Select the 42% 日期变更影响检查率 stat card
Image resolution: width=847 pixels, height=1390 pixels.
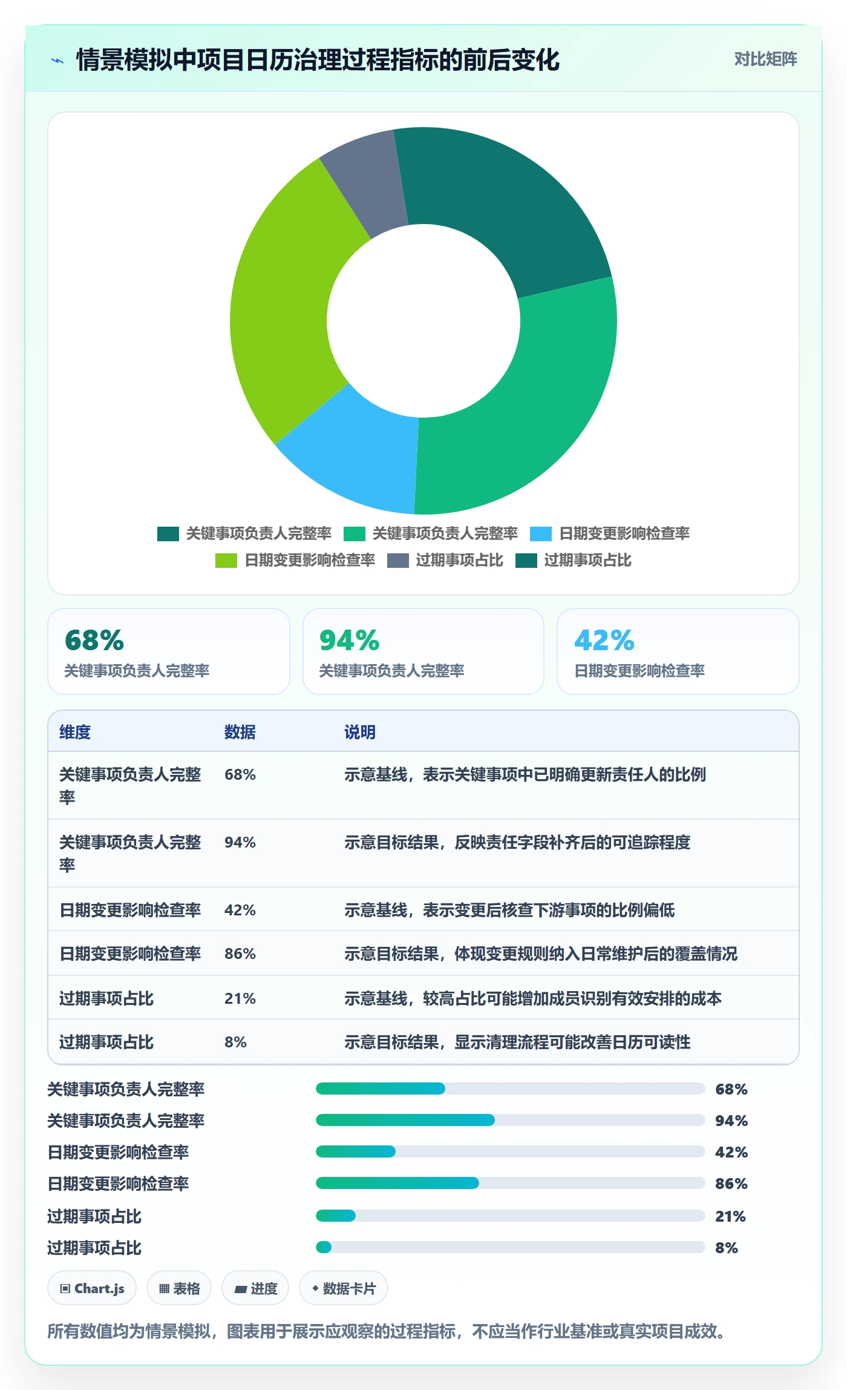(678, 651)
